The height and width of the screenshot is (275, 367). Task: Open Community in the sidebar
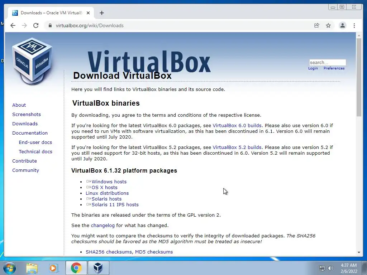click(x=25, y=170)
